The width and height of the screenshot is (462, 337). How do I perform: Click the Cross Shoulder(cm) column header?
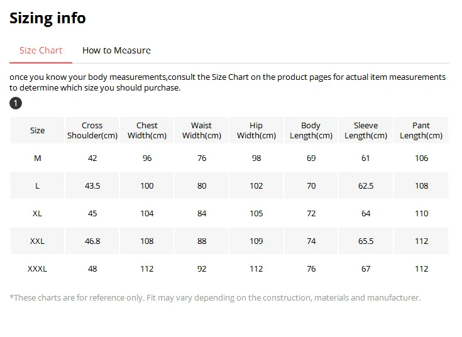click(x=92, y=130)
